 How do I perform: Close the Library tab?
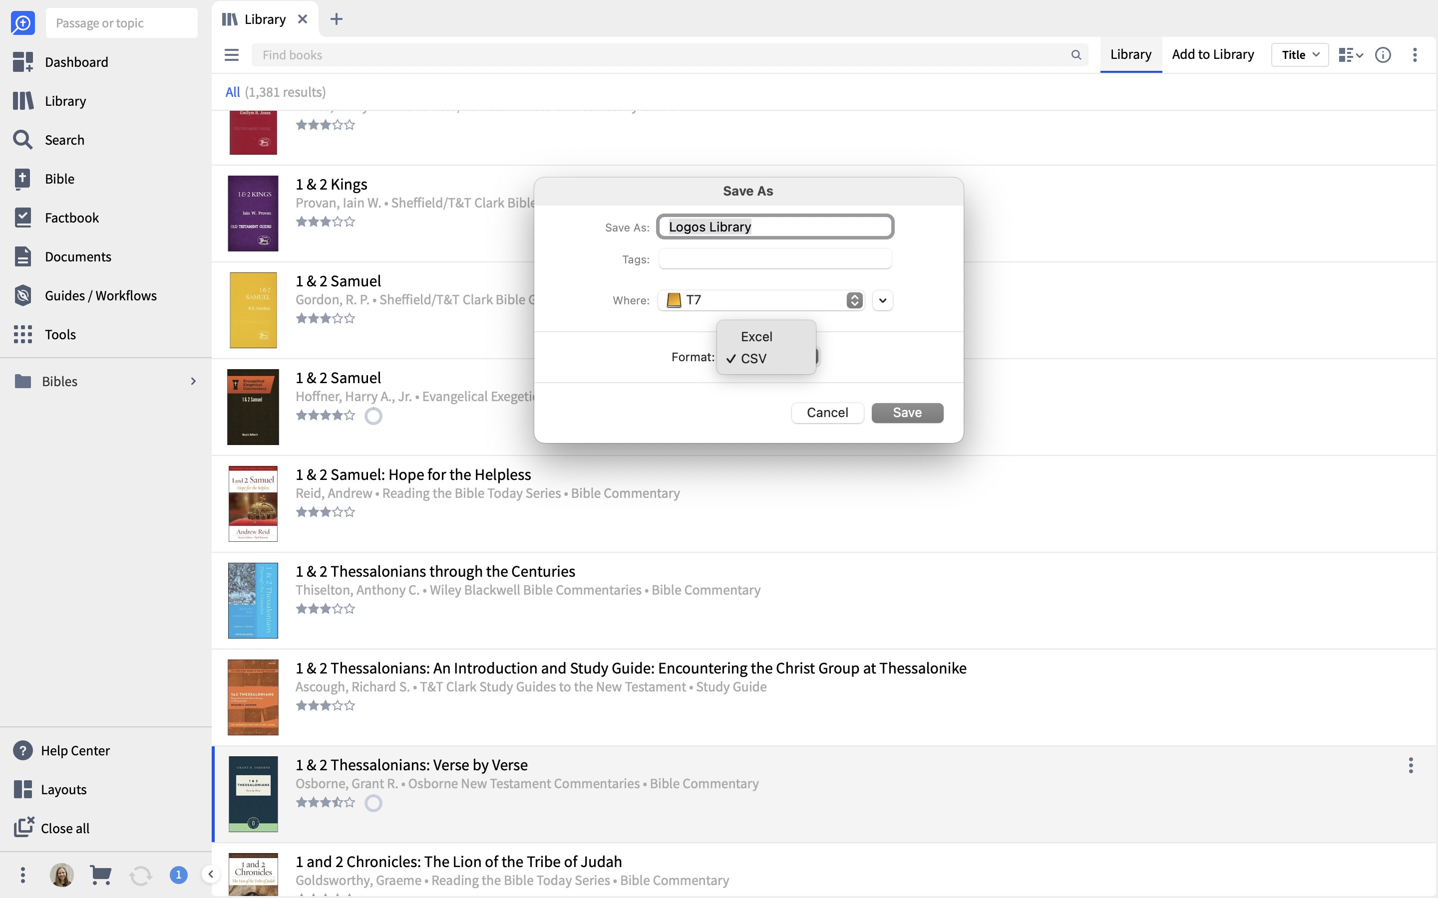coord(303,19)
